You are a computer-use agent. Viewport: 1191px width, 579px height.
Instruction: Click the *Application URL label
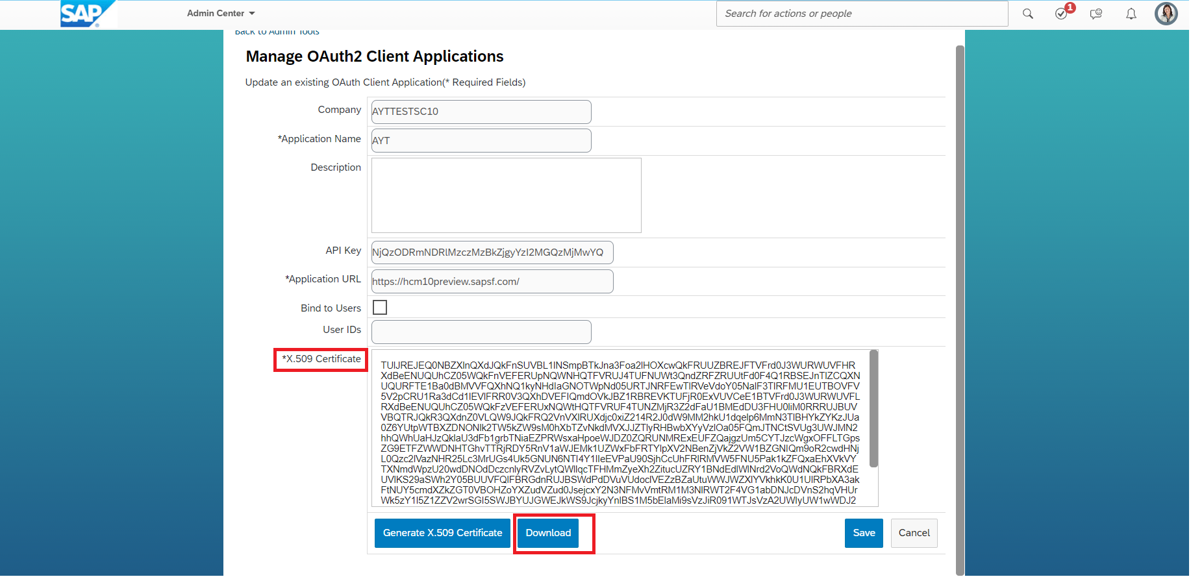[x=323, y=279]
